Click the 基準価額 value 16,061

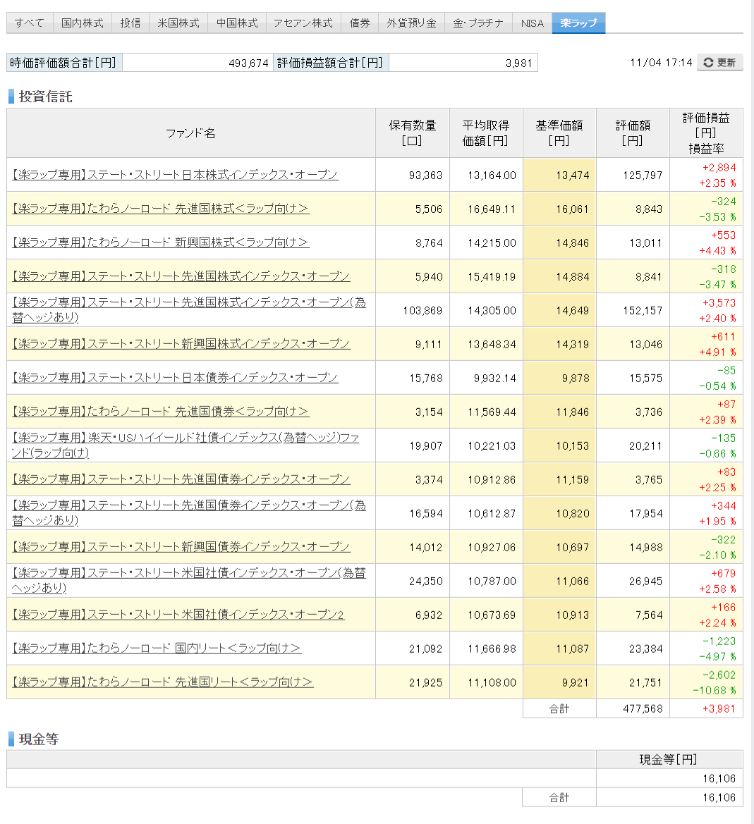tap(573, 209)
